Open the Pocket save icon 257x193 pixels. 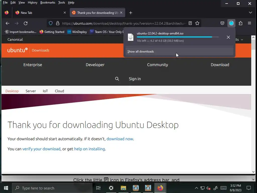coord(222,23)
